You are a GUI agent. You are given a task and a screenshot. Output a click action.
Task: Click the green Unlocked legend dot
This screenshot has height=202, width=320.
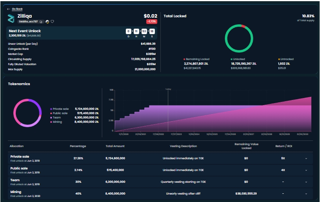(x=232, y=59)
